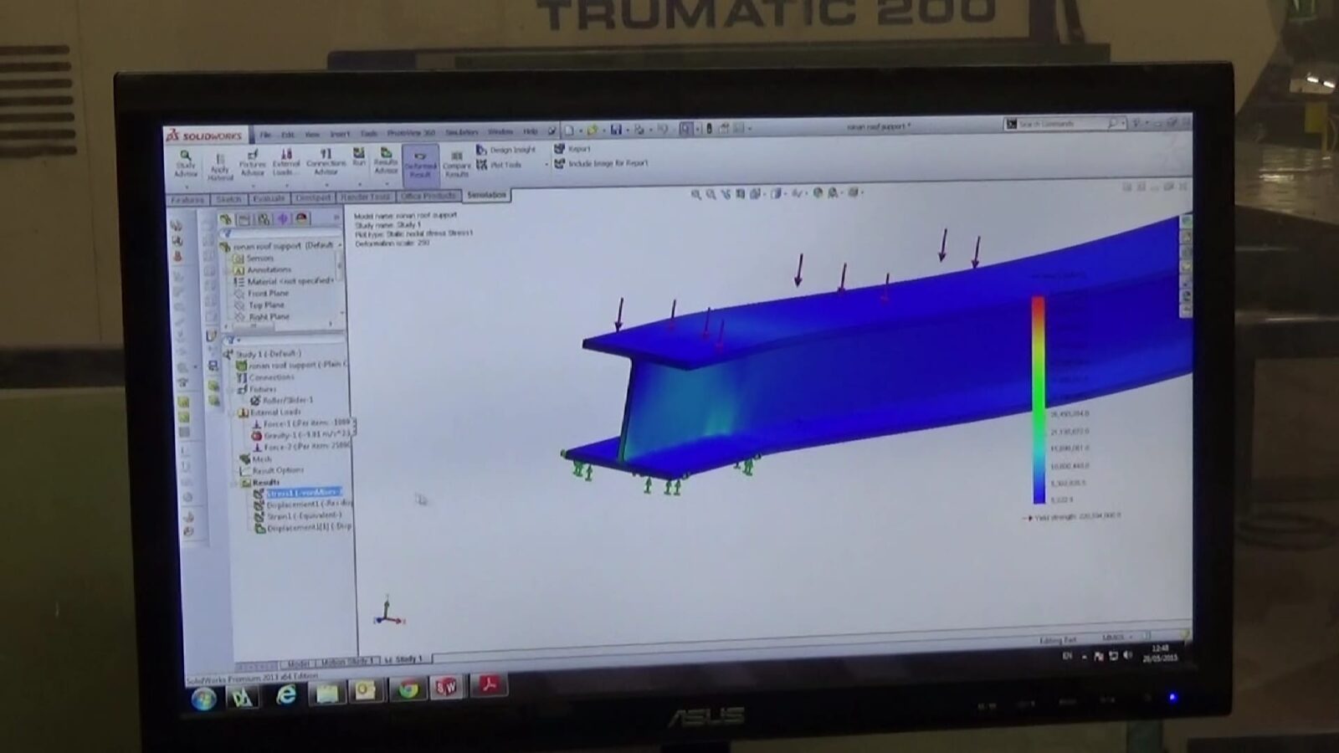The image size is (1339, 753).
Task: Click the Print icon
Action: tap(639, 130)
